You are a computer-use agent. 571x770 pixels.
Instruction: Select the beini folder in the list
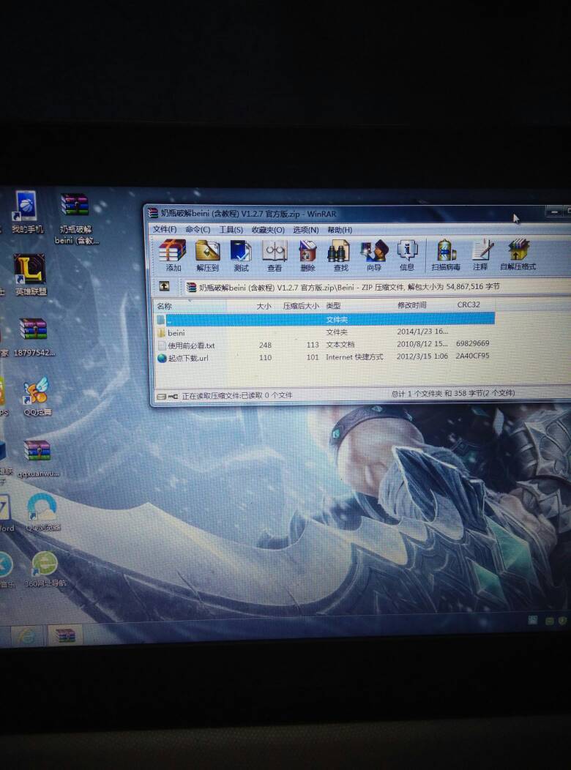point(176,332)
